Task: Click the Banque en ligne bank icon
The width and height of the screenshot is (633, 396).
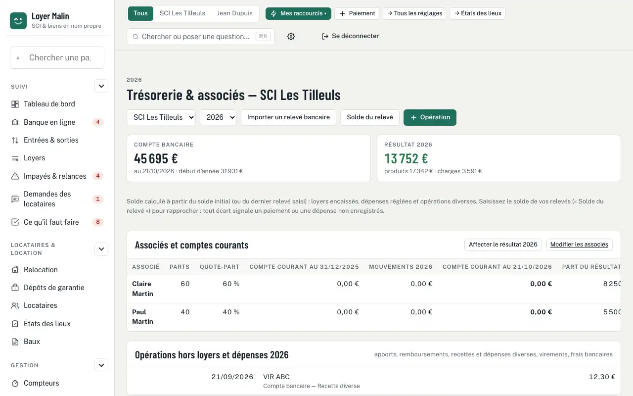Action: tap(15, 122)
